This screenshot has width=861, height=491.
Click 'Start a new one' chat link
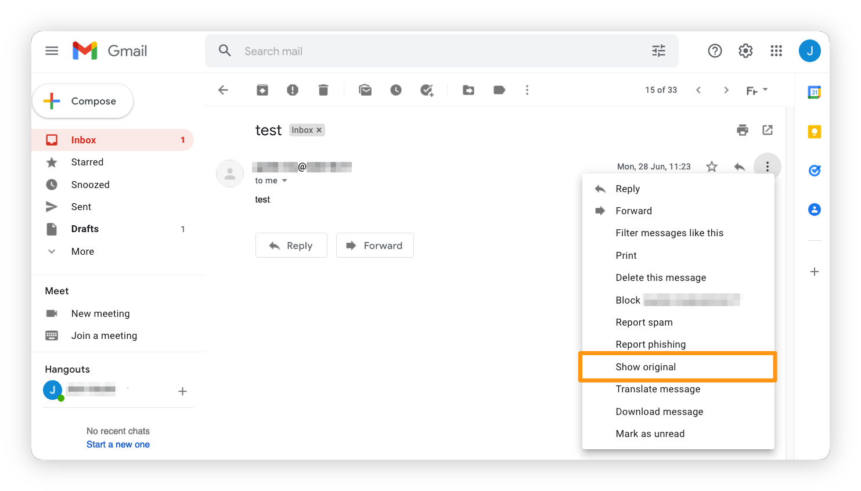click(118, 444)
